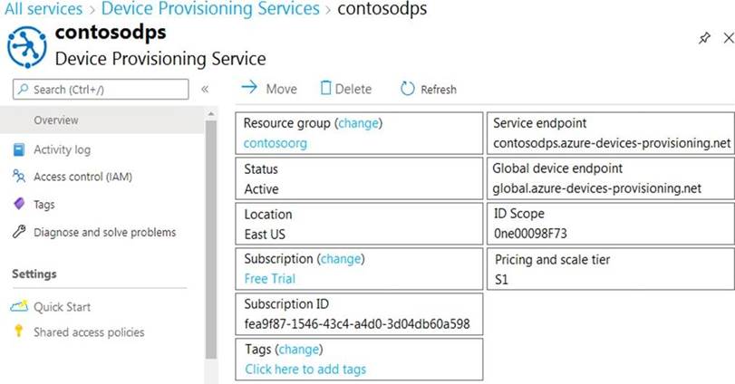
Task: Click the Move button in toolbar
Action: (x=269, y=89)
